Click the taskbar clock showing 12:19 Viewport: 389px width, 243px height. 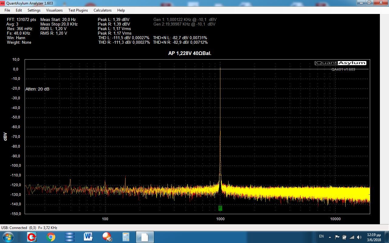point(374,237)
